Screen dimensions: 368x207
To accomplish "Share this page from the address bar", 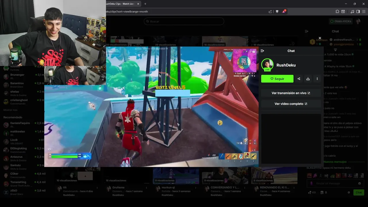I will pos(270,11).
